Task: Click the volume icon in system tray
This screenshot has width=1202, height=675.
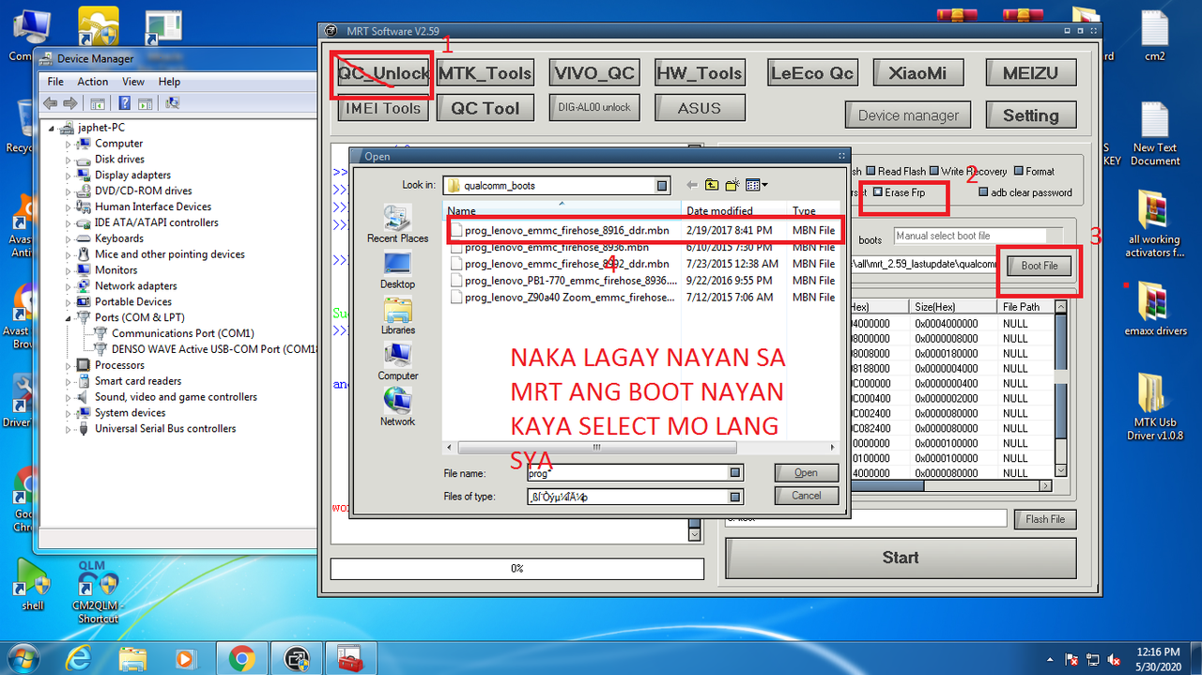Action: coord(1115,658)
